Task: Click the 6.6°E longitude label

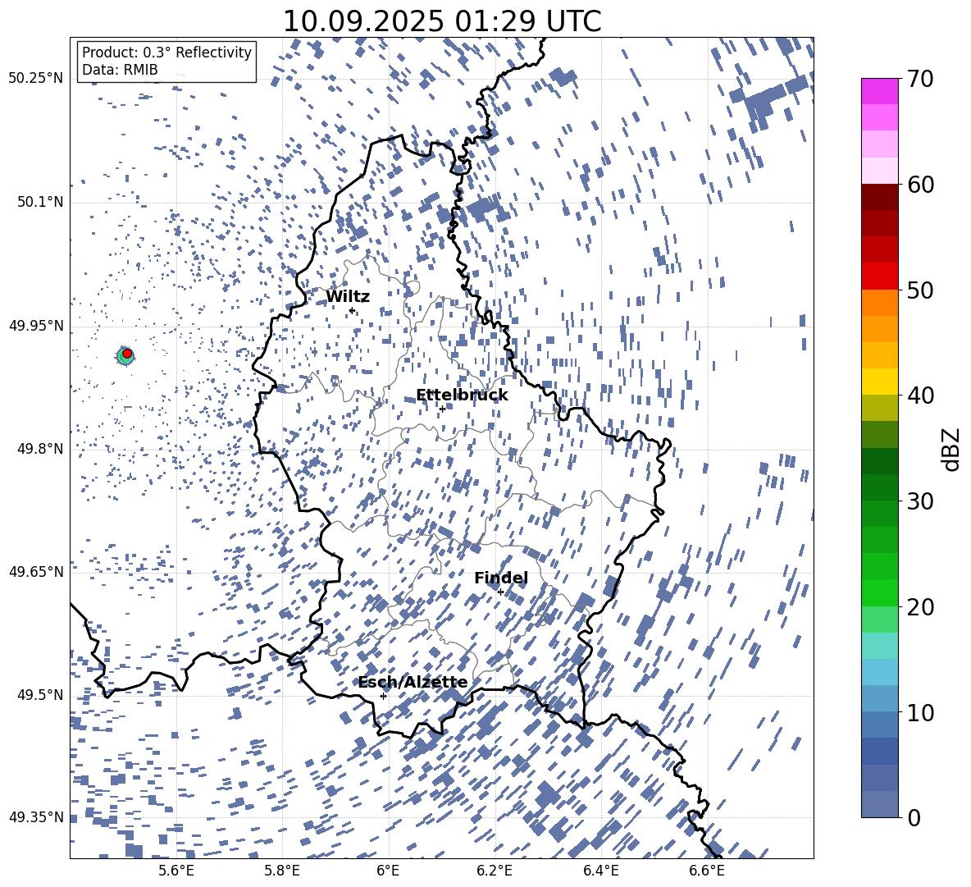Action: click(x=707, y=871)
